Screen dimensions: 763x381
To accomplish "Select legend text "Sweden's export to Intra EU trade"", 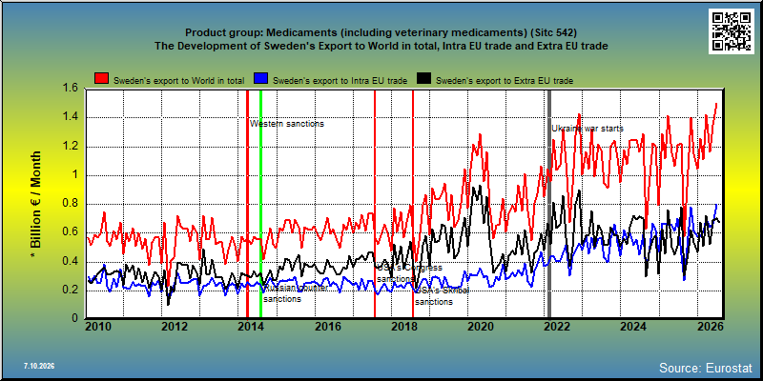I will click(x=340, y=81).
